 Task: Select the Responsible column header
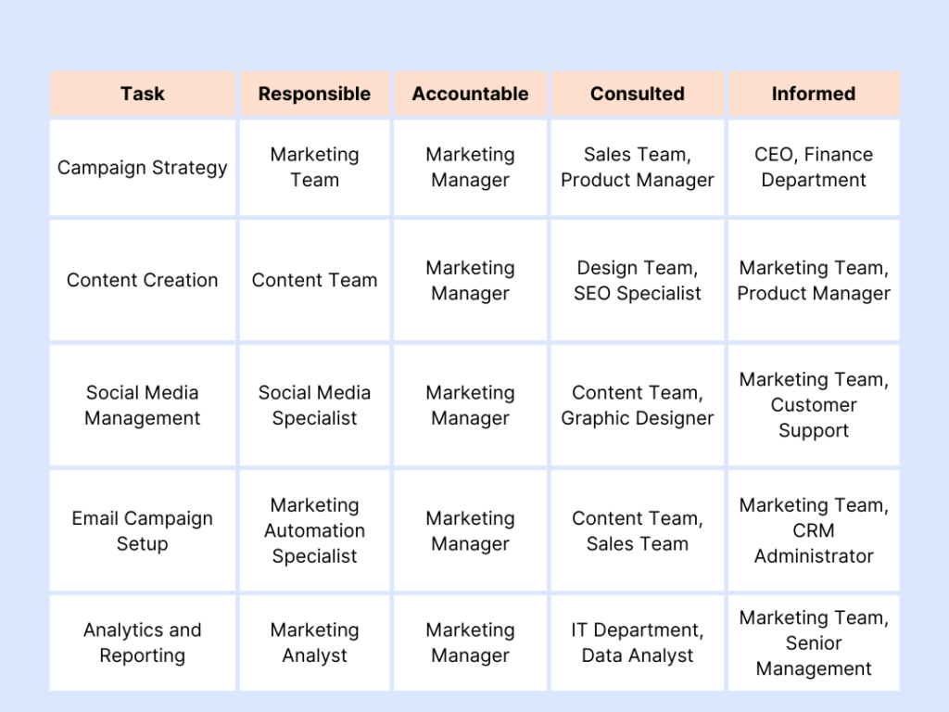tap(315, 94)
